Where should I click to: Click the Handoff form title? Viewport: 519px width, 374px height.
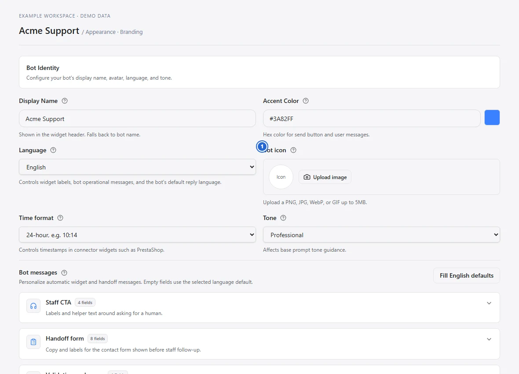(x=65, y=338)
